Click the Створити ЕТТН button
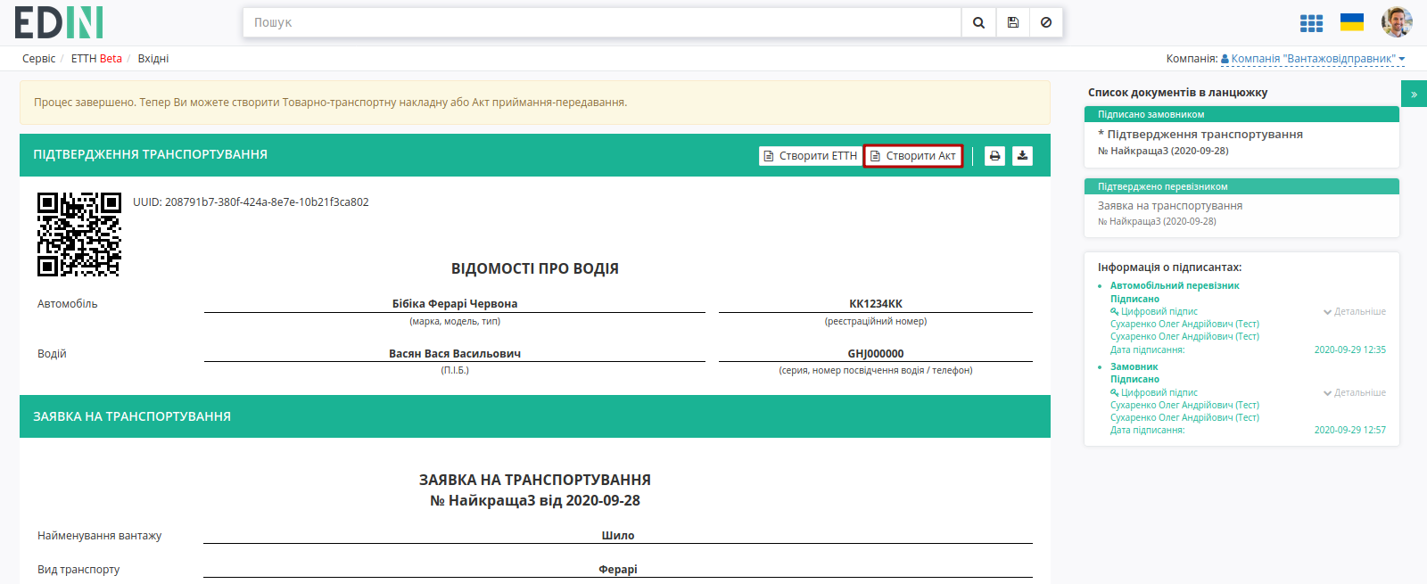 pos(811,156)
